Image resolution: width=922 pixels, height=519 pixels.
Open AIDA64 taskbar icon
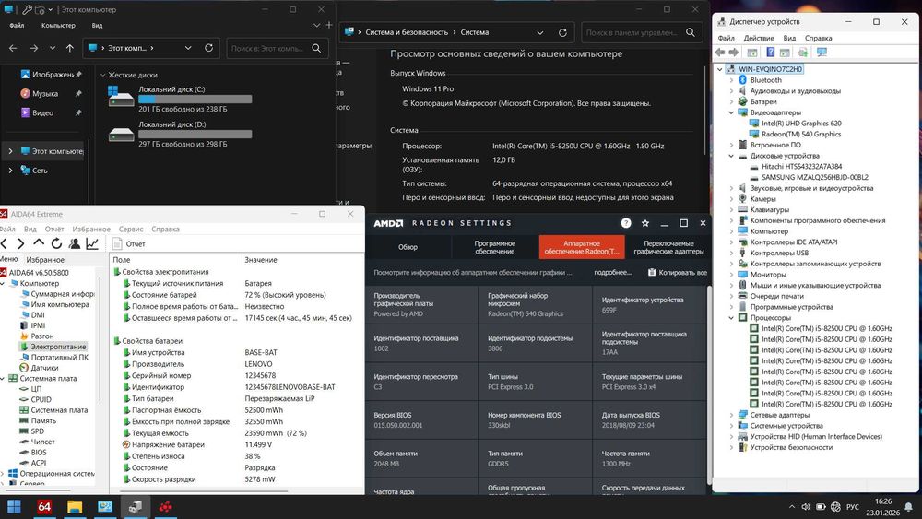coord(44,507)
